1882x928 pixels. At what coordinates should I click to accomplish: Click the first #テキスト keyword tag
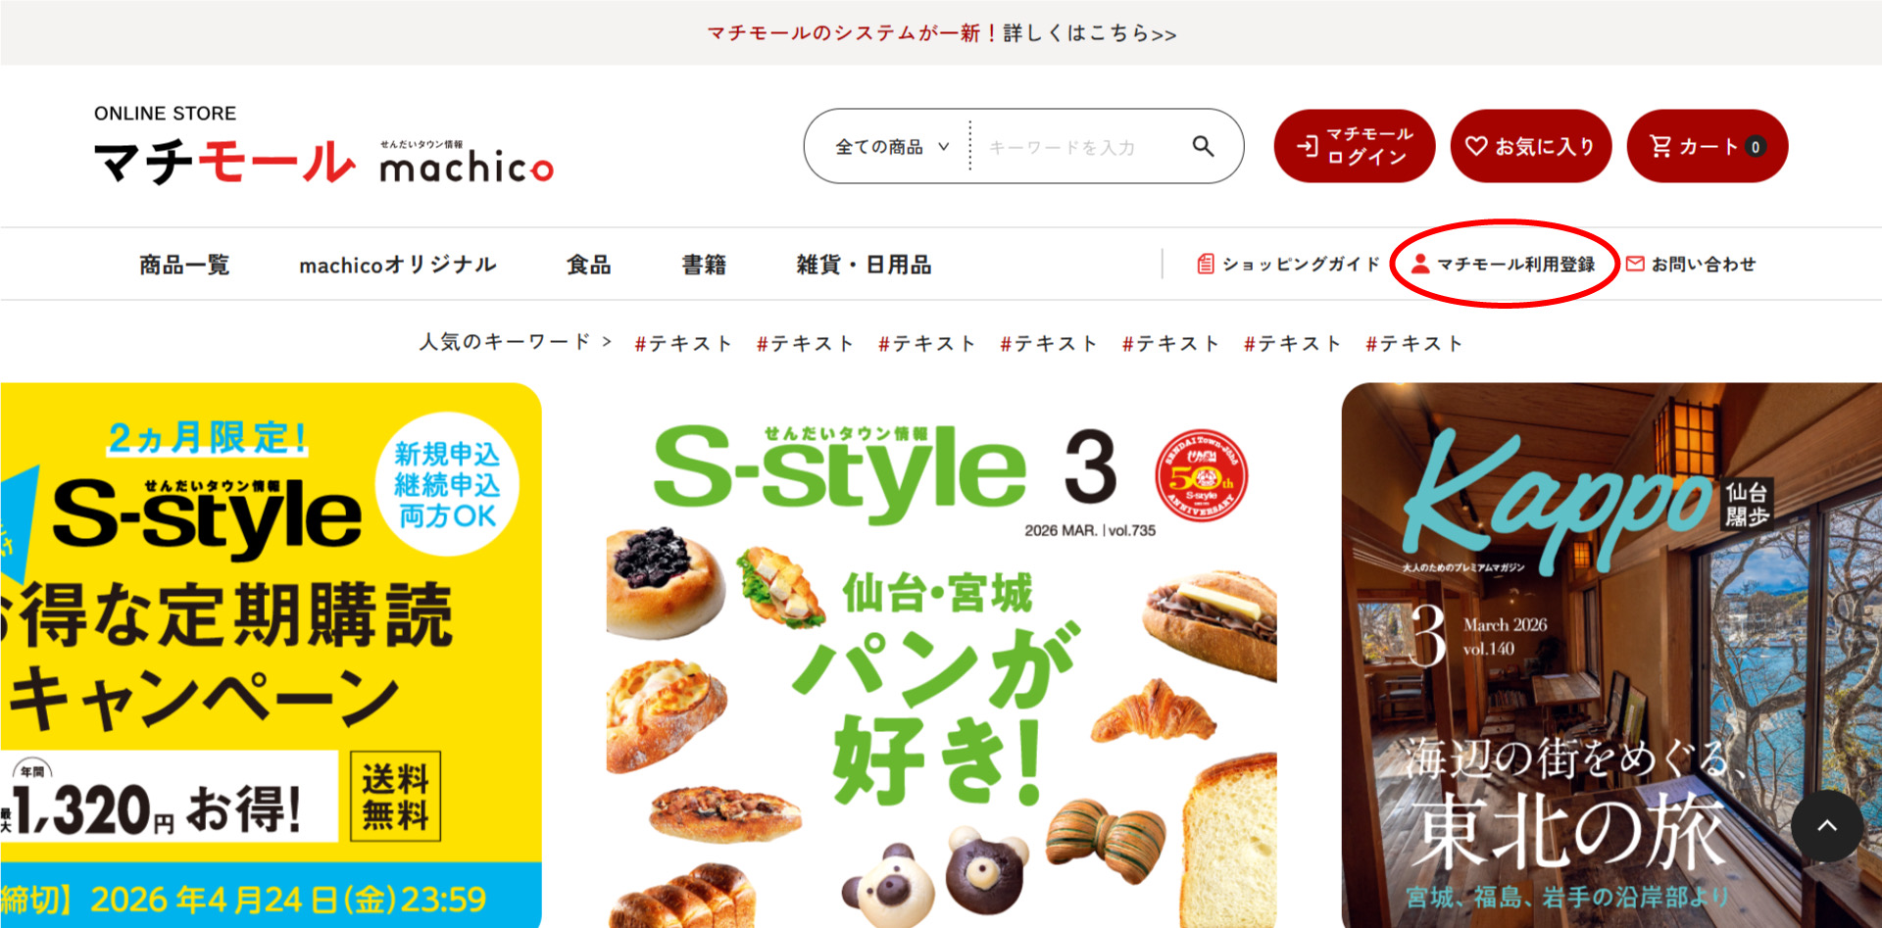(682, 343)
